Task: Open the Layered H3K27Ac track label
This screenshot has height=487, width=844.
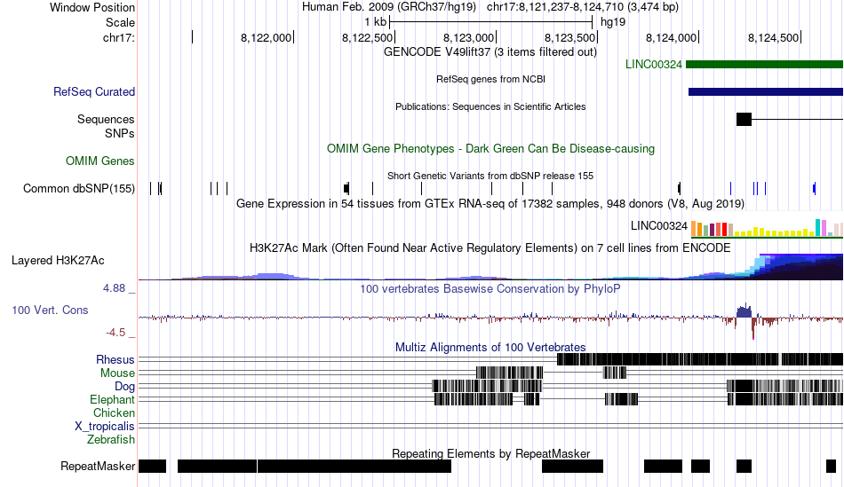Action: pyautogui.click(x=58, y=261)
